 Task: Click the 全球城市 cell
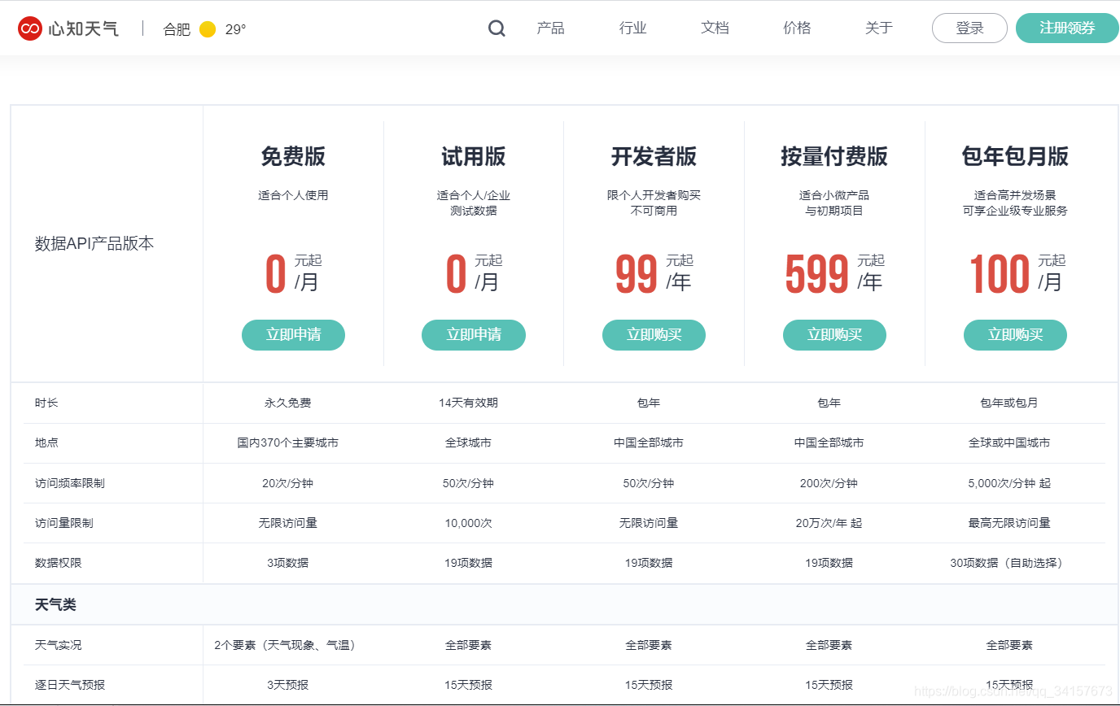point(468,442)
